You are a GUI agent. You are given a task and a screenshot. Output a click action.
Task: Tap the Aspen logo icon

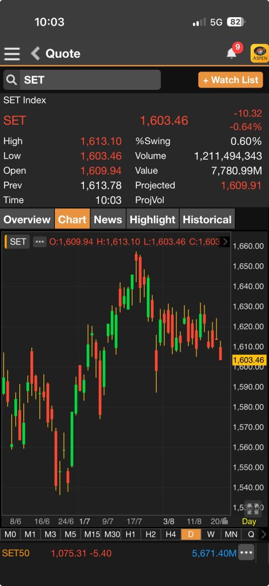coord(260,53)
